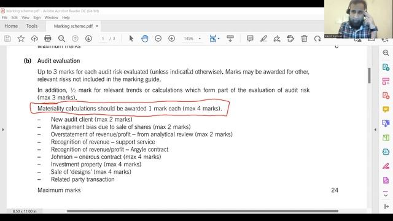The height and width of the screenshot is (221, 393).
Task: Open Fill & Sign tool in sidebar
Action: [x=386, y=166]
